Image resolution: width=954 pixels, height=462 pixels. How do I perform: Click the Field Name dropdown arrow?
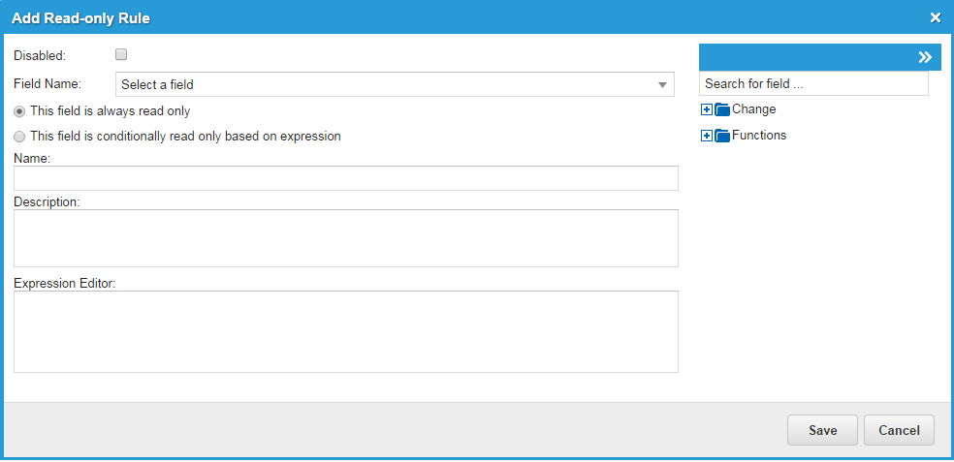click(x=663, y=85)
